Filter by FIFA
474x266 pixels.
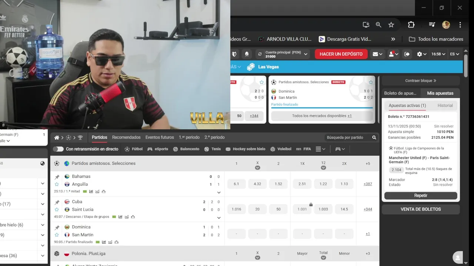tap(304, 149)
